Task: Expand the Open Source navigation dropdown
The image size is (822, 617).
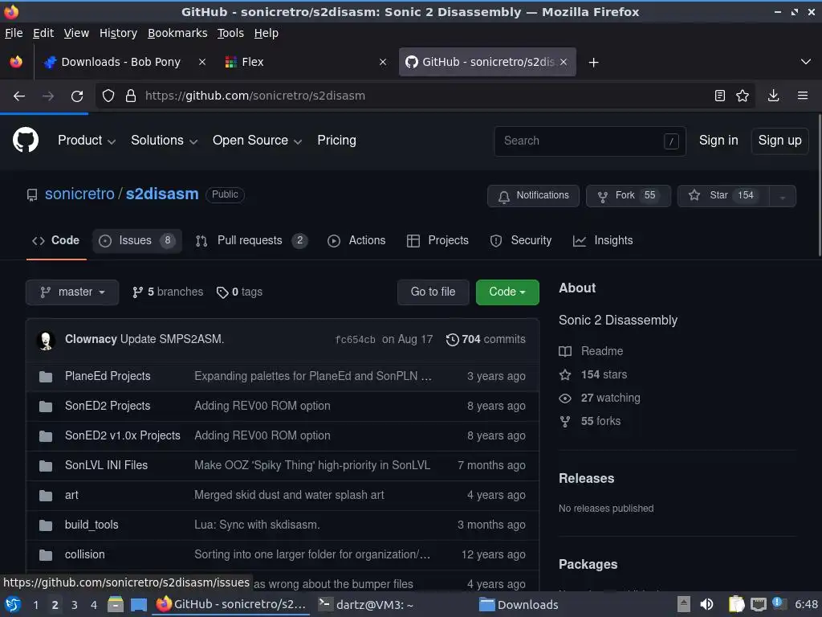Action: (x=257, y=141)
